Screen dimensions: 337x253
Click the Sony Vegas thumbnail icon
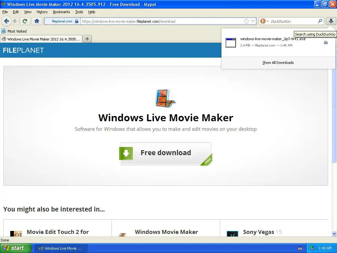point(232,234)
